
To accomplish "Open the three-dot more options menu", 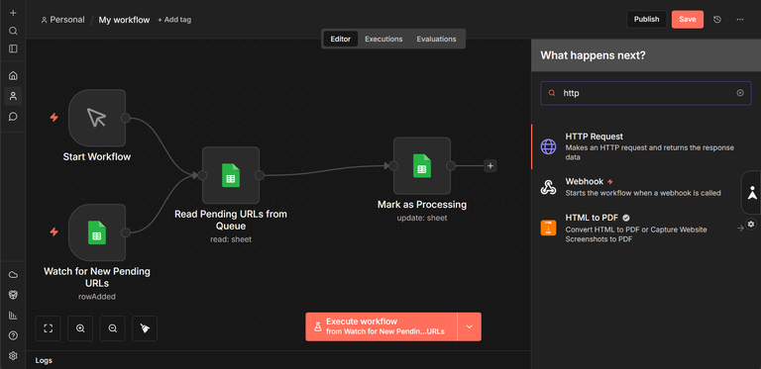I will click(x=739, y=20).
